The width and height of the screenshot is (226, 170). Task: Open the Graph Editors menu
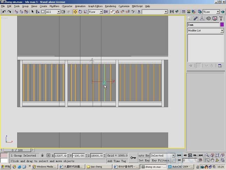pyautogui.click(x=95, y=6)
